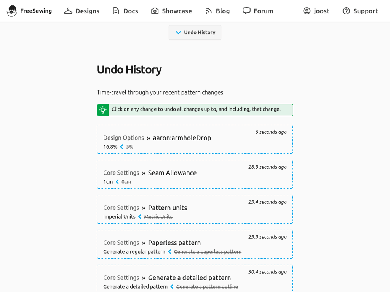Viewport: 390px width, 292px height.
Task: Click the '30.4 seconds ago' timestamp
Action: [267, 272]
